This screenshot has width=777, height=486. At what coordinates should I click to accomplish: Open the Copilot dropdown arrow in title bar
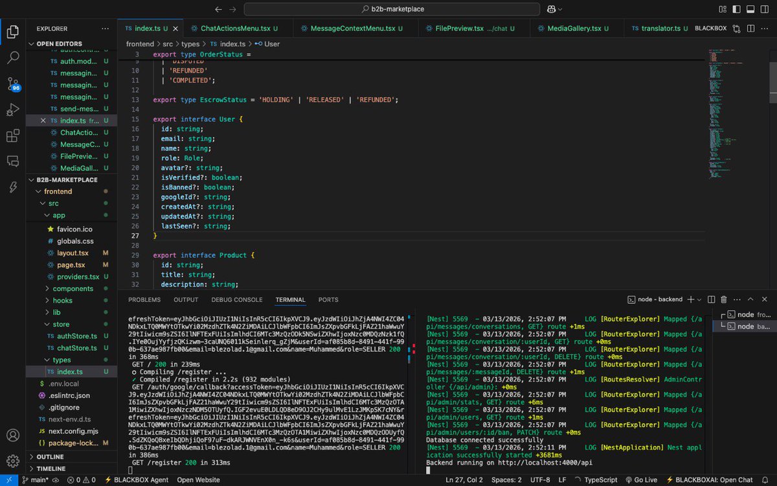[560, 9]
